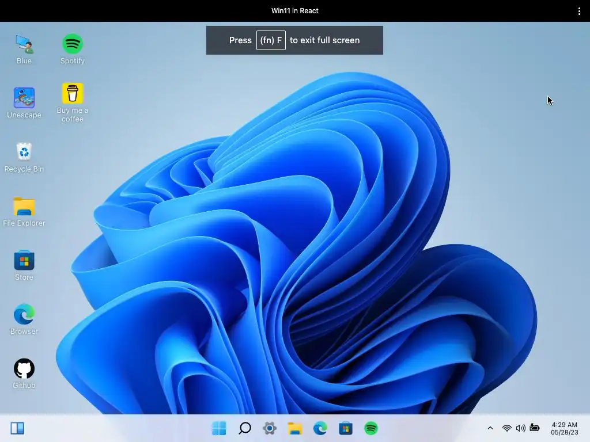
Task: Open the Unescape desktop shortcut
Action: [x=24, y=104]
